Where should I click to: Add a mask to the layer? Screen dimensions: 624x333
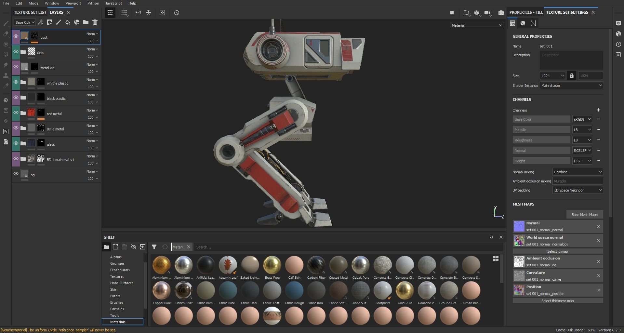(49, 22)
